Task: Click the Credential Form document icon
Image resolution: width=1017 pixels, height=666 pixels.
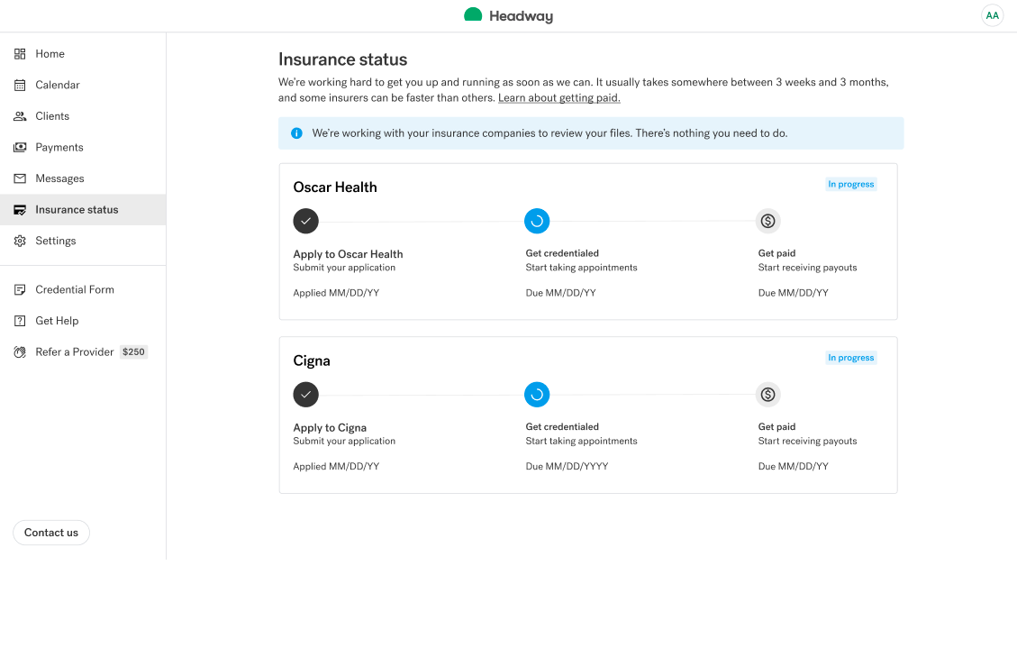Action: pyautogui.click(x=20, y=289)
